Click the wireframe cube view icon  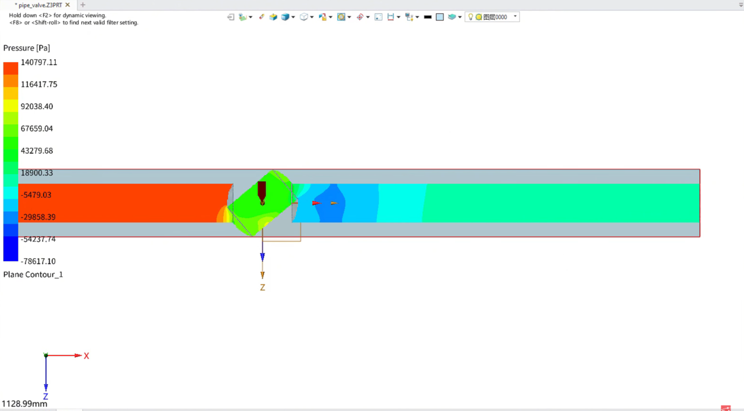(x=303, y=17)
